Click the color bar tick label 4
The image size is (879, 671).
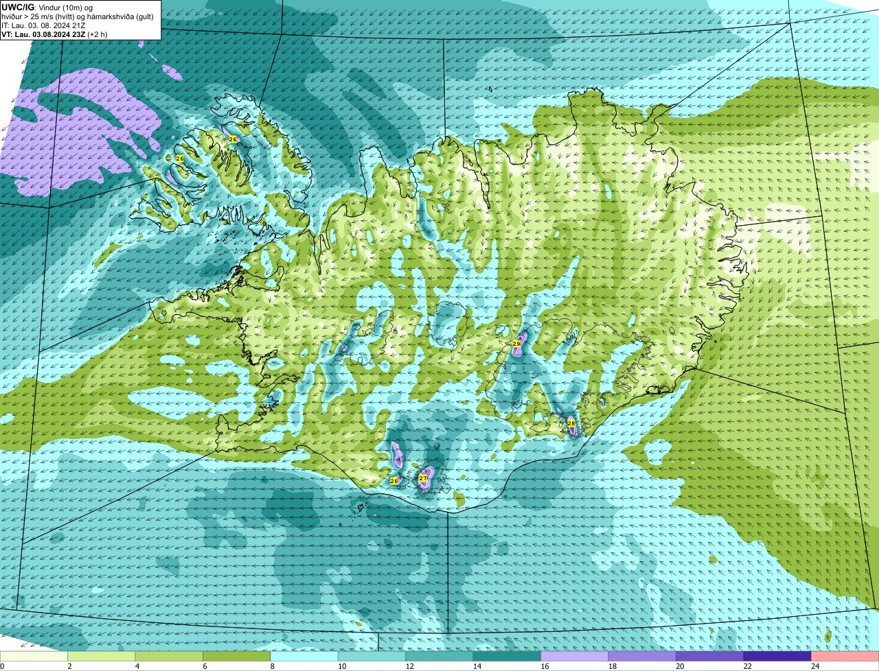click(x=137, y=666)
